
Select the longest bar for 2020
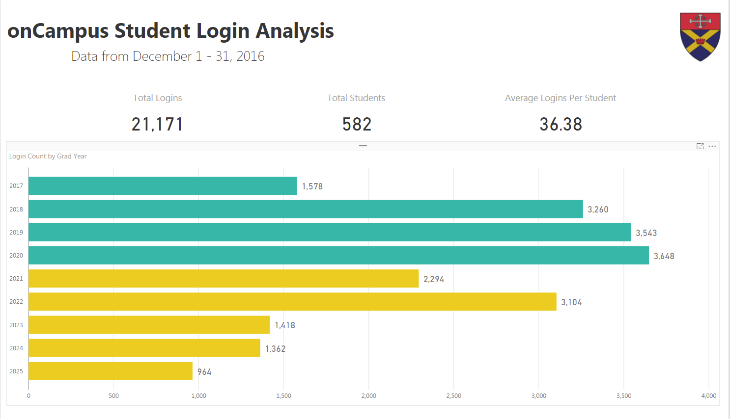(338, 256)
